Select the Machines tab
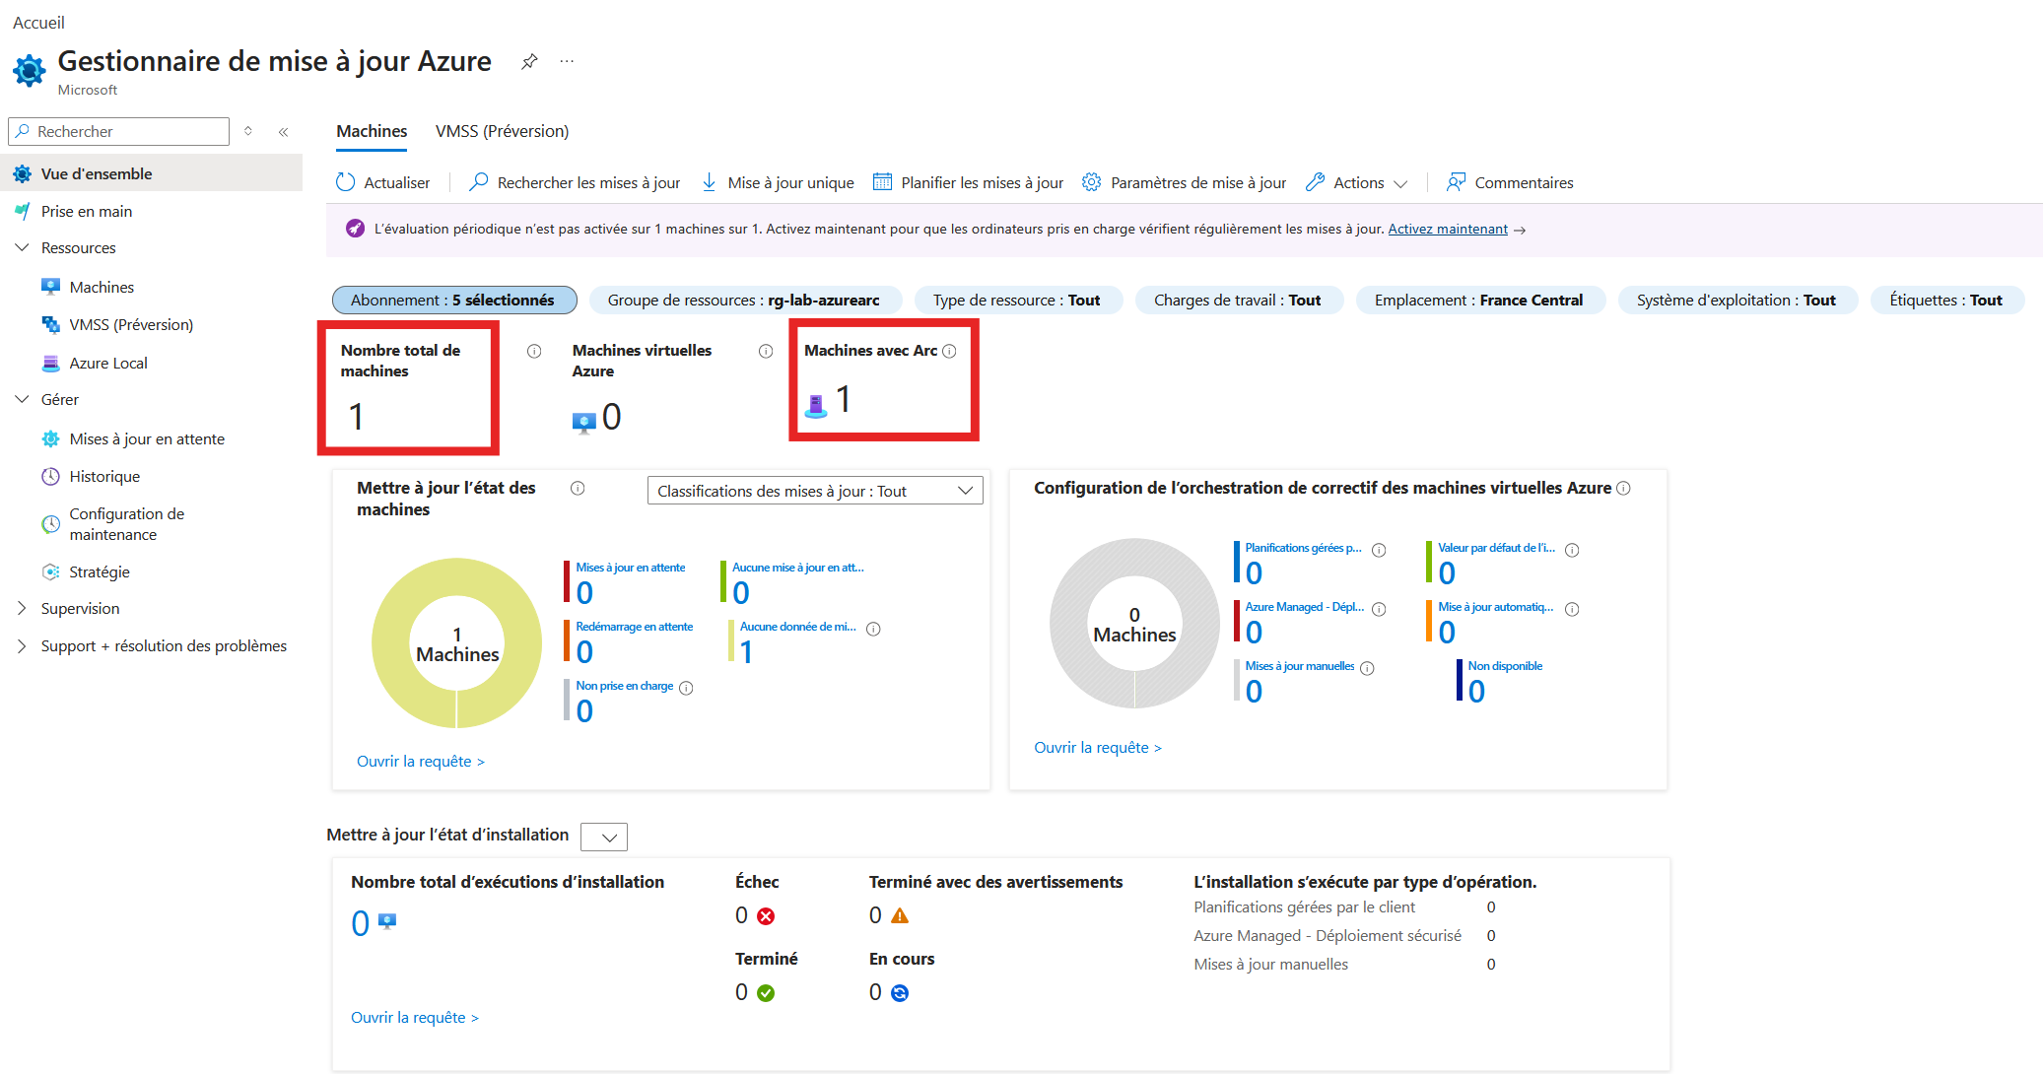This screenshot has height=1074, width=2043. point(372,131)
